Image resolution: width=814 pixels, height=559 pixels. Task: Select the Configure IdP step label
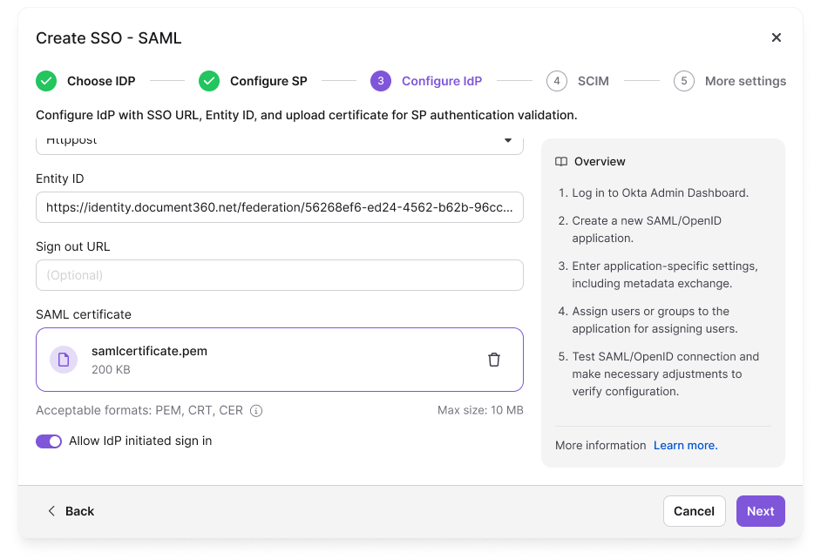tap(442, 81)
